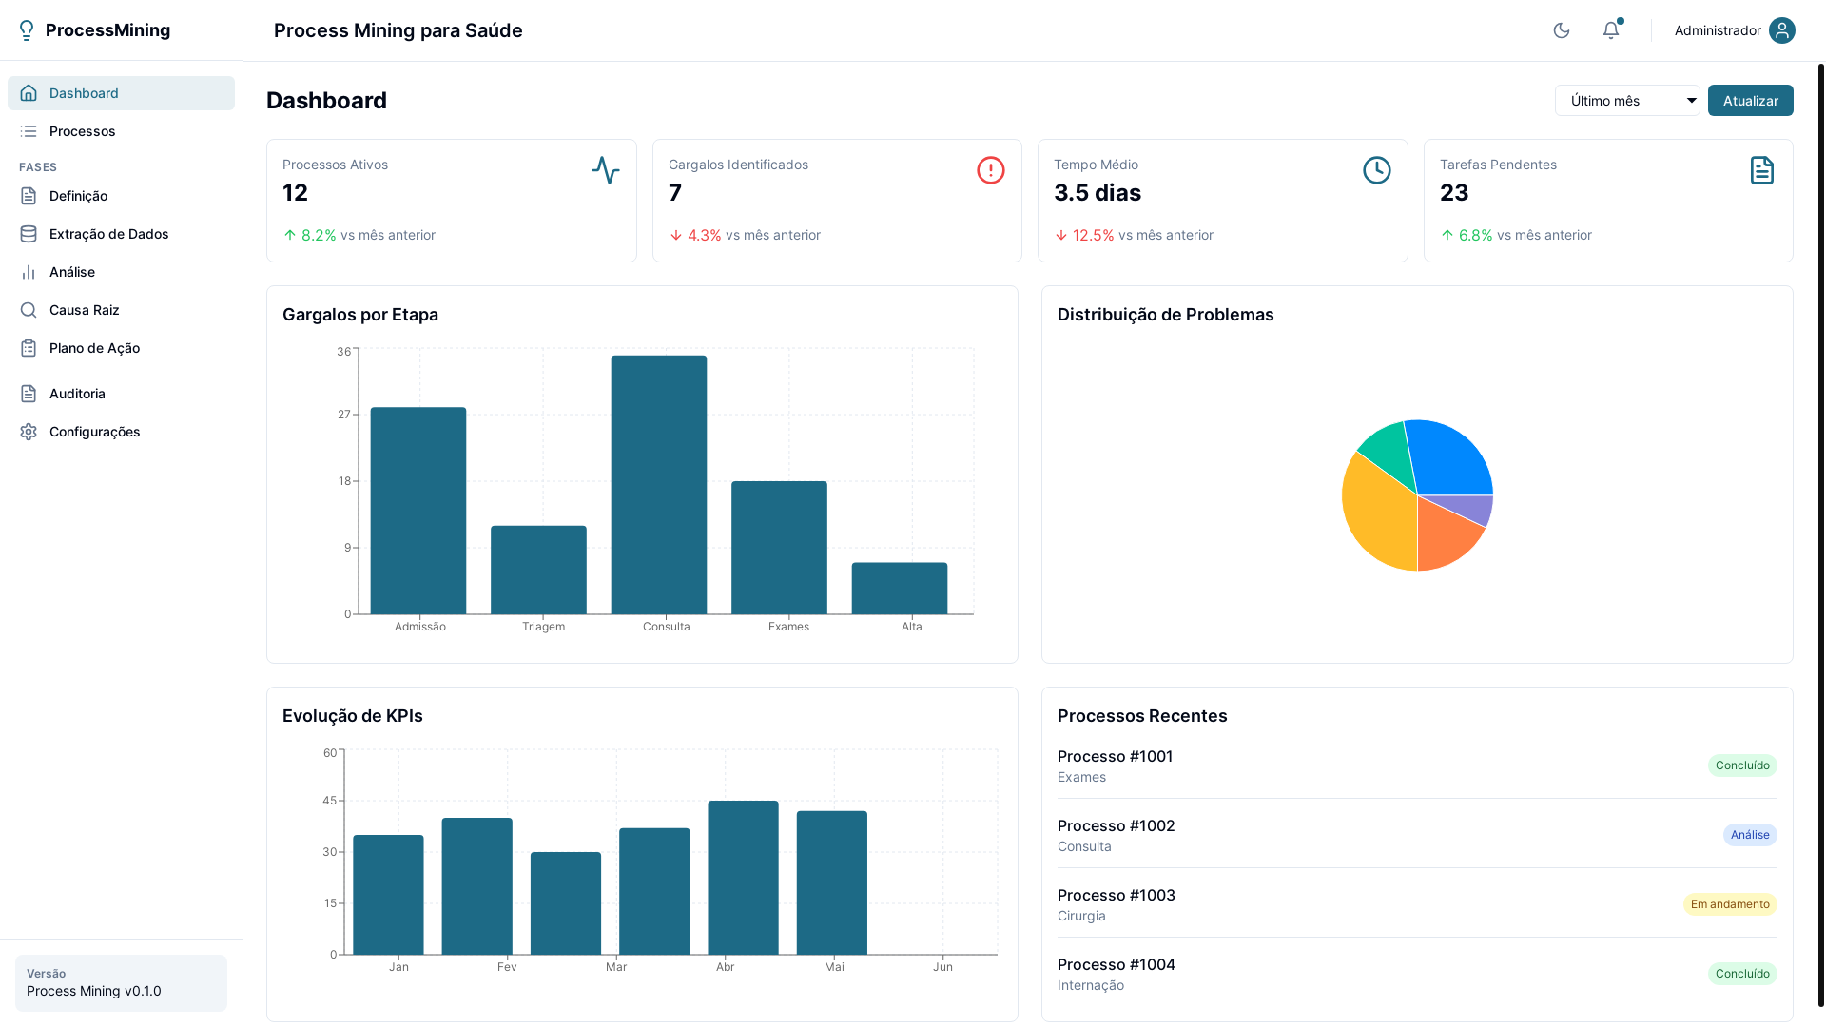Click the Extração de Dados database icon

tap(29, 234)
